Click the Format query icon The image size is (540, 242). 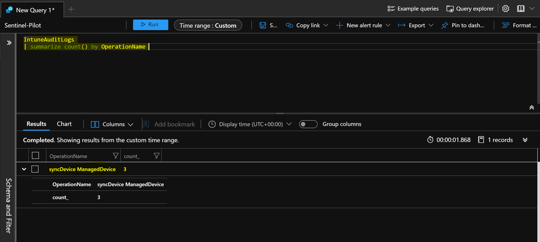505,25
